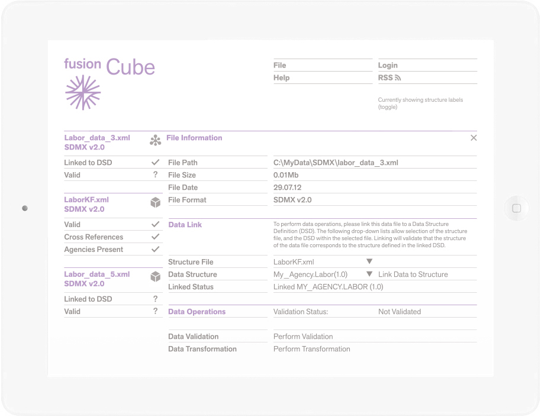Click the Linked to DSD checkmark for Labor_data_3.xml
Screen dimensions: 541x417
155,162
